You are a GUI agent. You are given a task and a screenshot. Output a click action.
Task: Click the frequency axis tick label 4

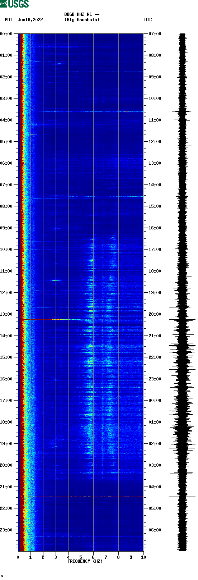click(68, 557)
